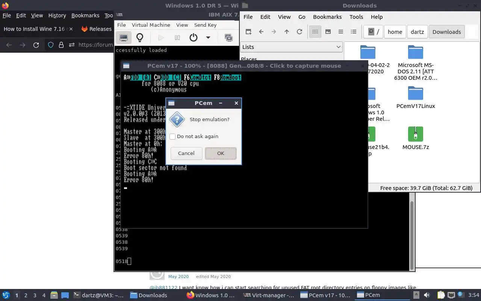Show virtual hardware details lightbulb icon
The image size is (481, 301).
(140, 38)
